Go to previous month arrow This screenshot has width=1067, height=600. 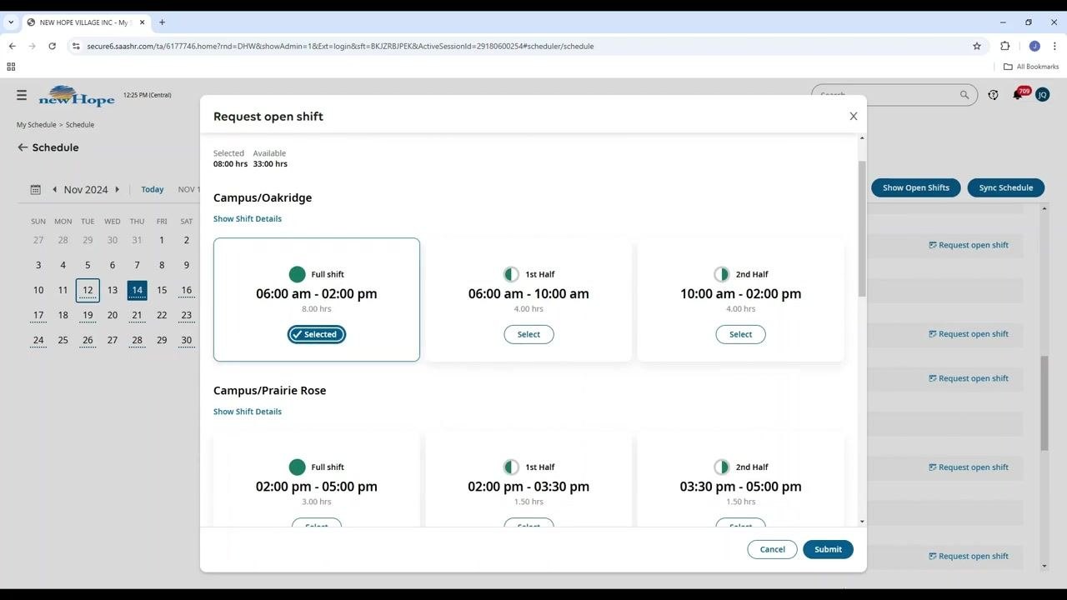[55, 189]
